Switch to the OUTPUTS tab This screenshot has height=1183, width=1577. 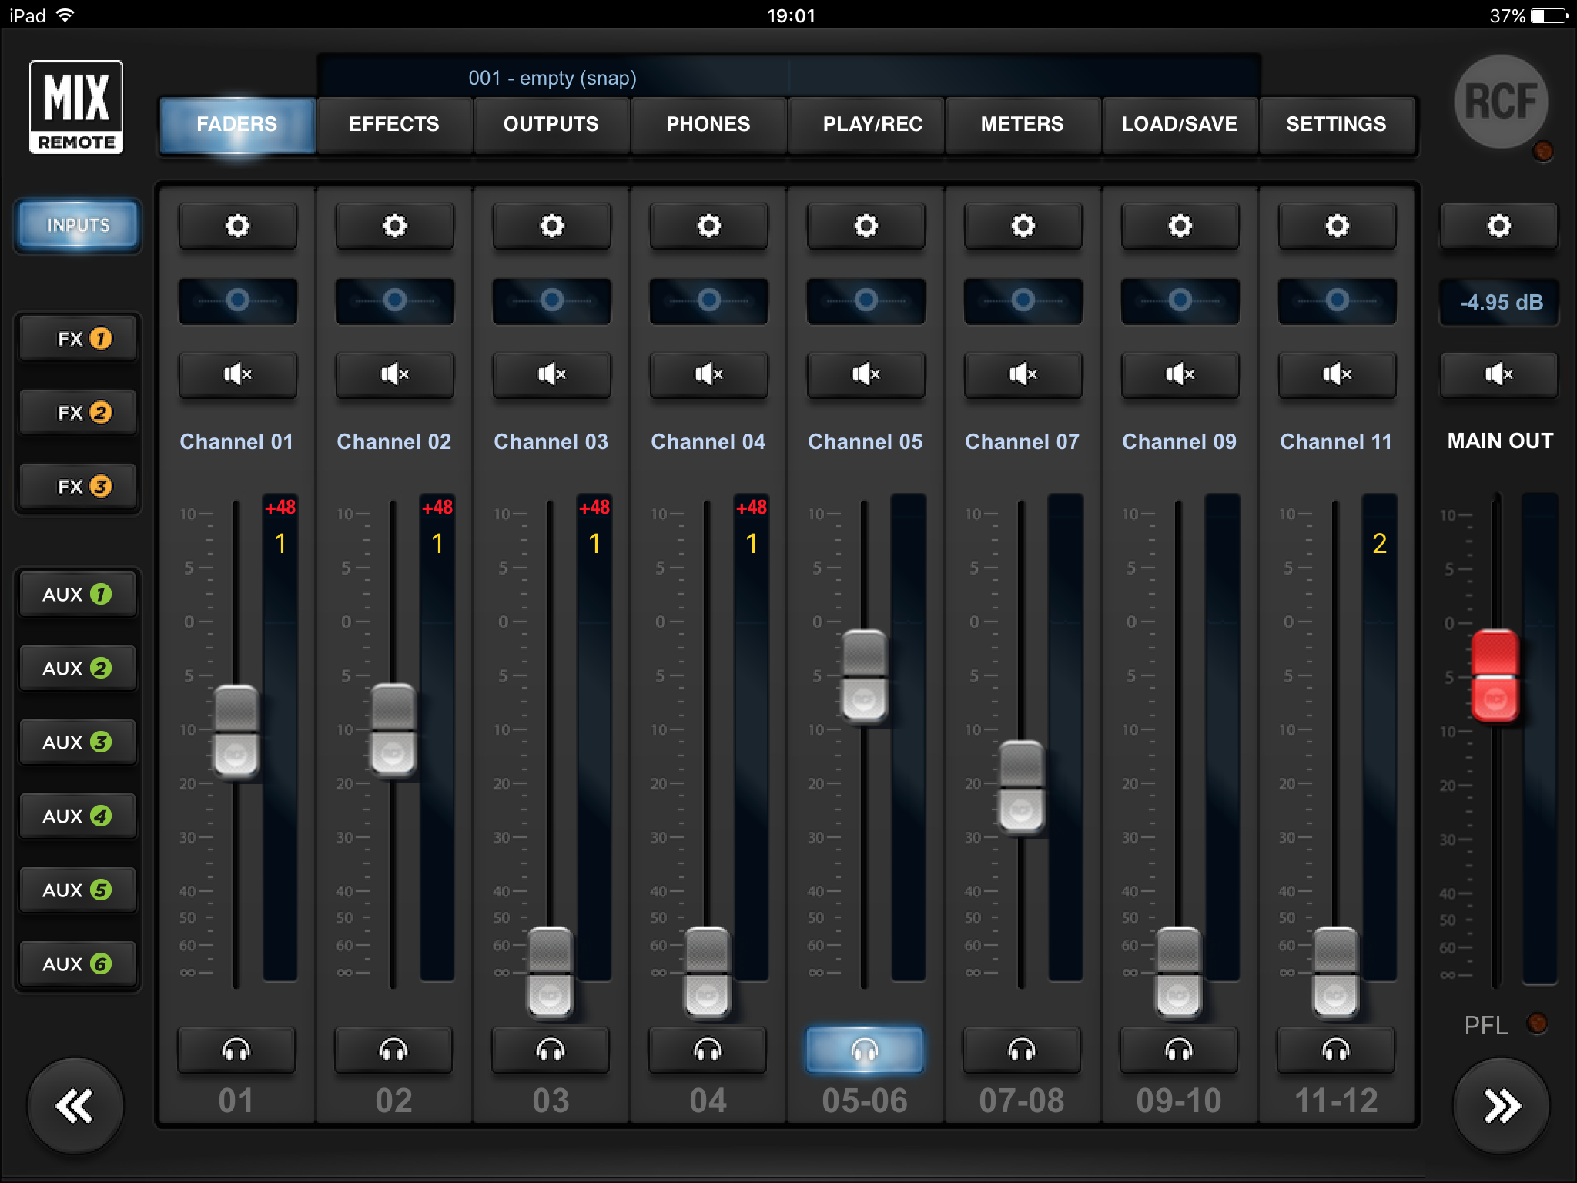(x=551, y=124)
